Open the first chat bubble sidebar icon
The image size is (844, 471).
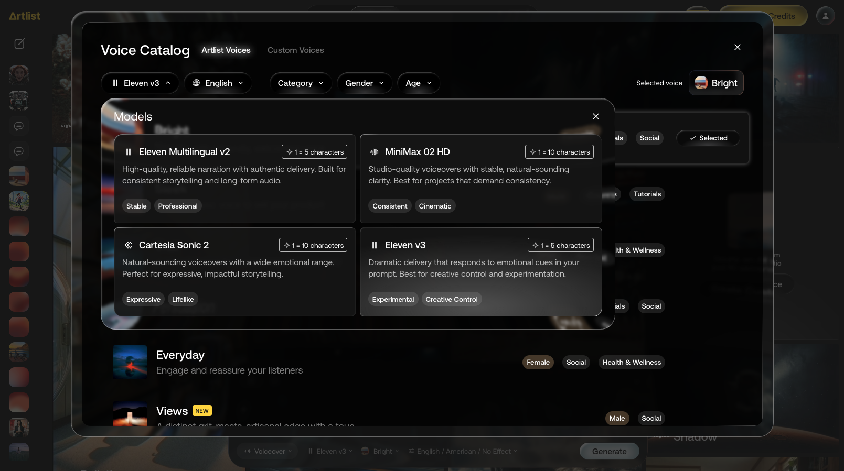[x=19, y=126]
